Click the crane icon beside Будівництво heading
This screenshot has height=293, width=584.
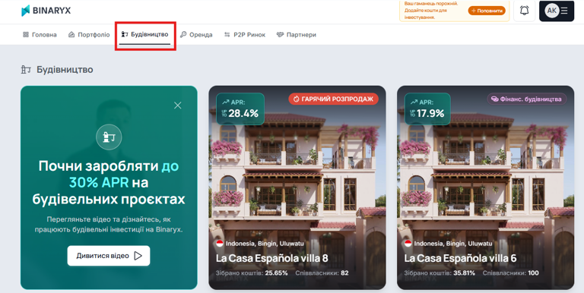(x=26, y=70)
